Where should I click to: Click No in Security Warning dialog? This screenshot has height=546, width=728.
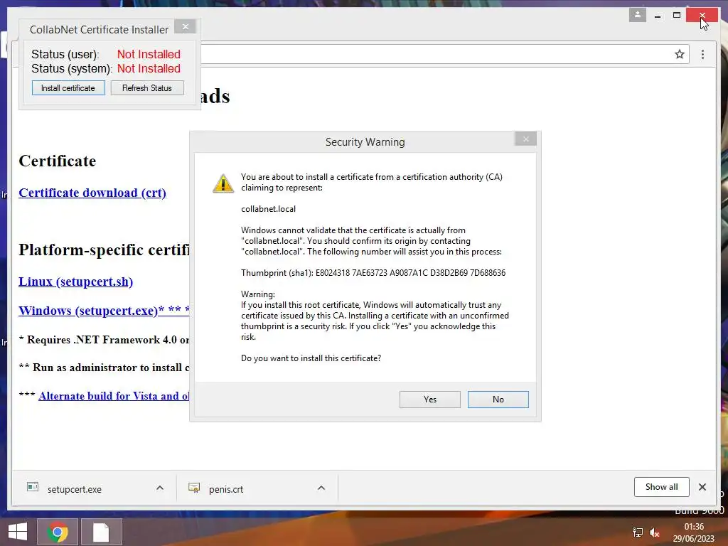point(498,400)
